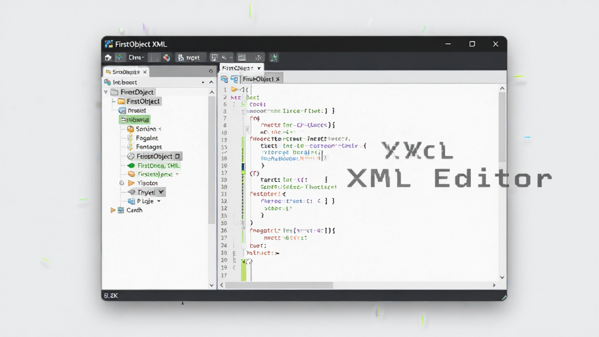Click the orange icon beside 'Sanina'
The width and height of the screenshot is (599, 337).
(x=130, y=129)
